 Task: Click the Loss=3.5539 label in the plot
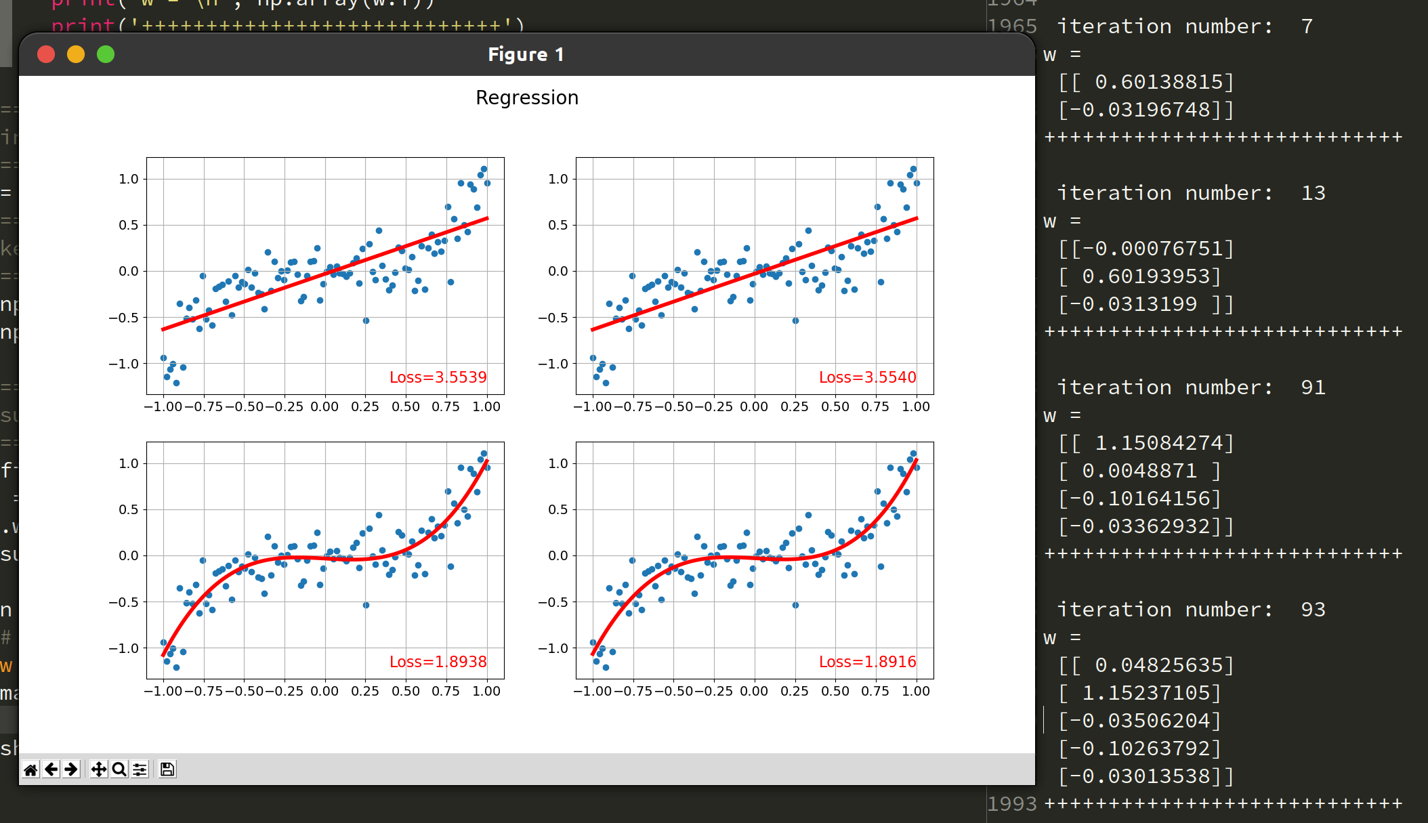click(438, 377)
